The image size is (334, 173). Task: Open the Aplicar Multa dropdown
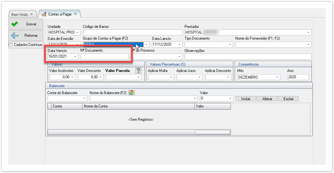[x=171, y=77]
